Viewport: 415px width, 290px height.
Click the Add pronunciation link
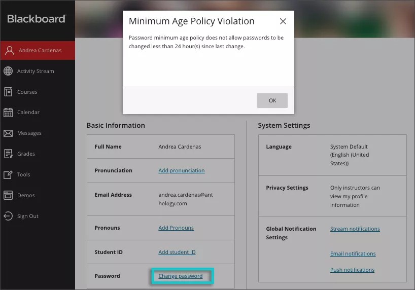181,170
